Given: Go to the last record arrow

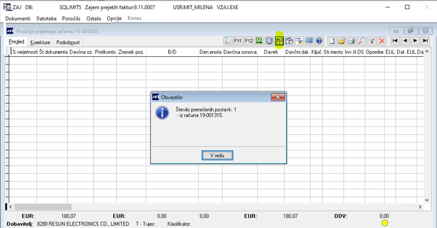Looking at the screenshot, I should (x=425, y=41).
